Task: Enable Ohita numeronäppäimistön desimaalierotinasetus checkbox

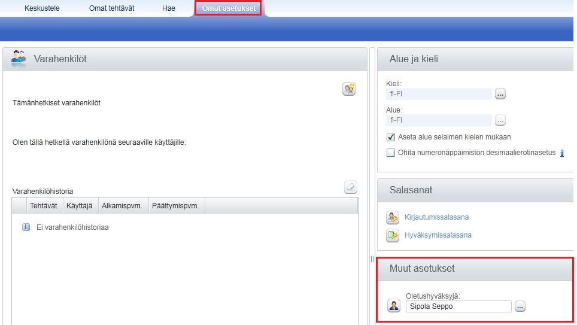Action: coord(391,153)
